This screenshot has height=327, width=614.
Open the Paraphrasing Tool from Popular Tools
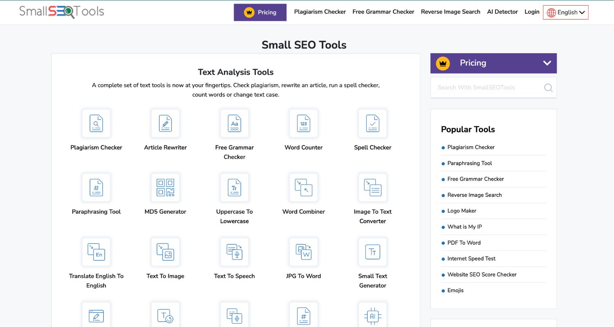click(x=470, y=163)
